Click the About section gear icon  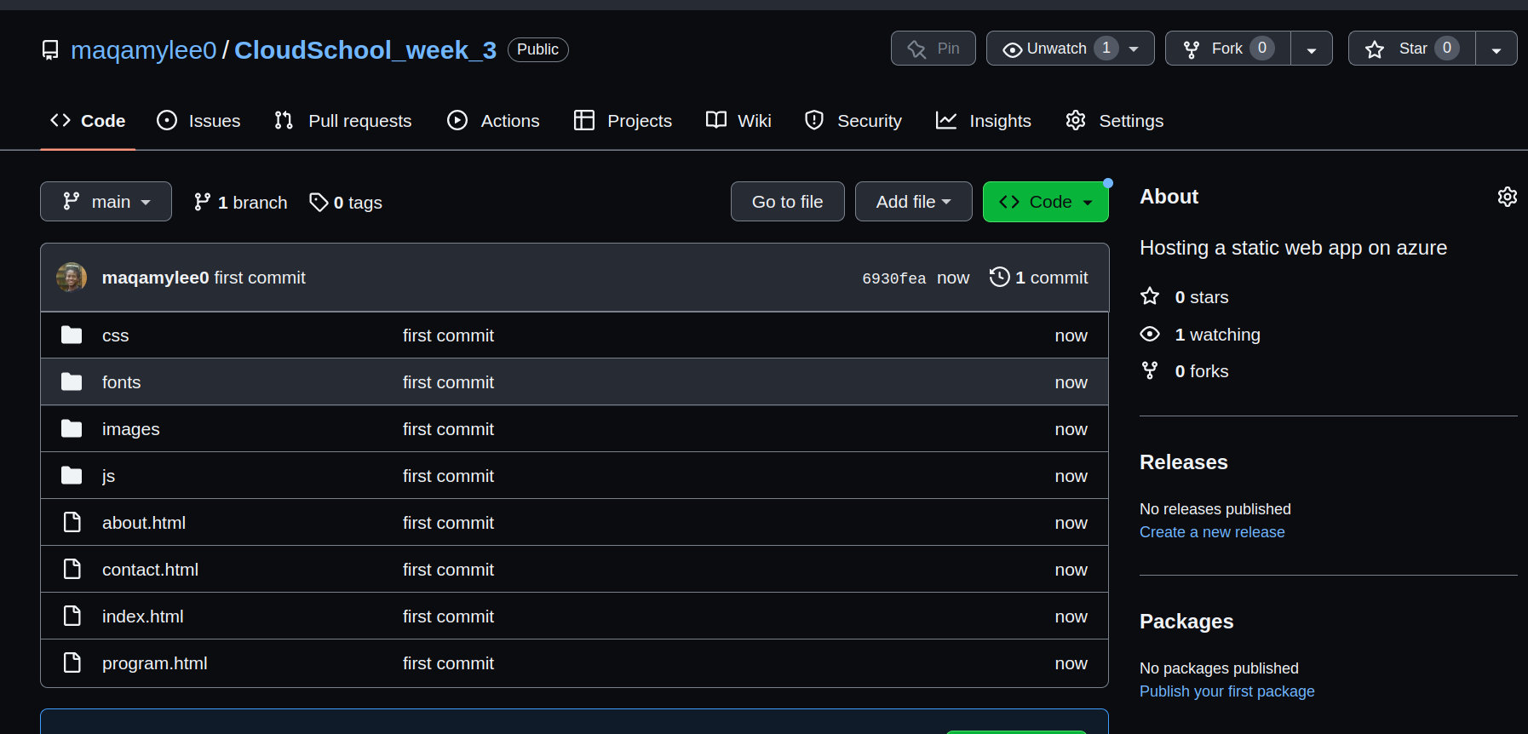tap(1507, 197)
